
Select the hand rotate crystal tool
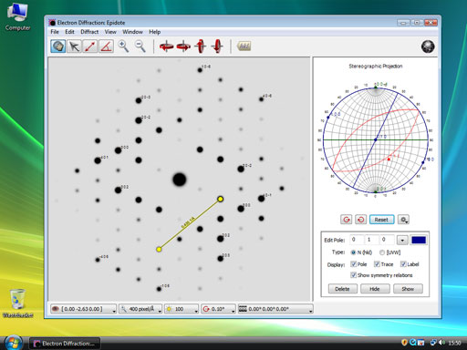click(x=57, y=46)
